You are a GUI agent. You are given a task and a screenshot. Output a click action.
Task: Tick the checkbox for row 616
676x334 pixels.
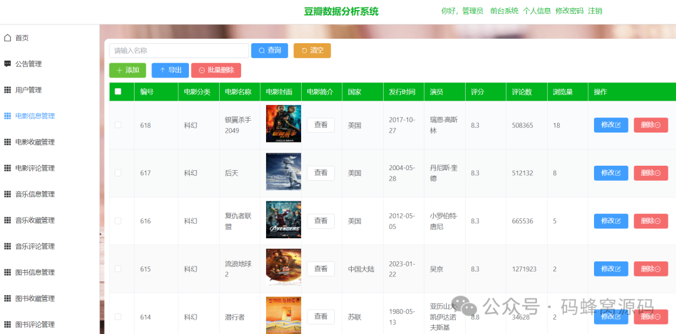[x=118, y=221]
